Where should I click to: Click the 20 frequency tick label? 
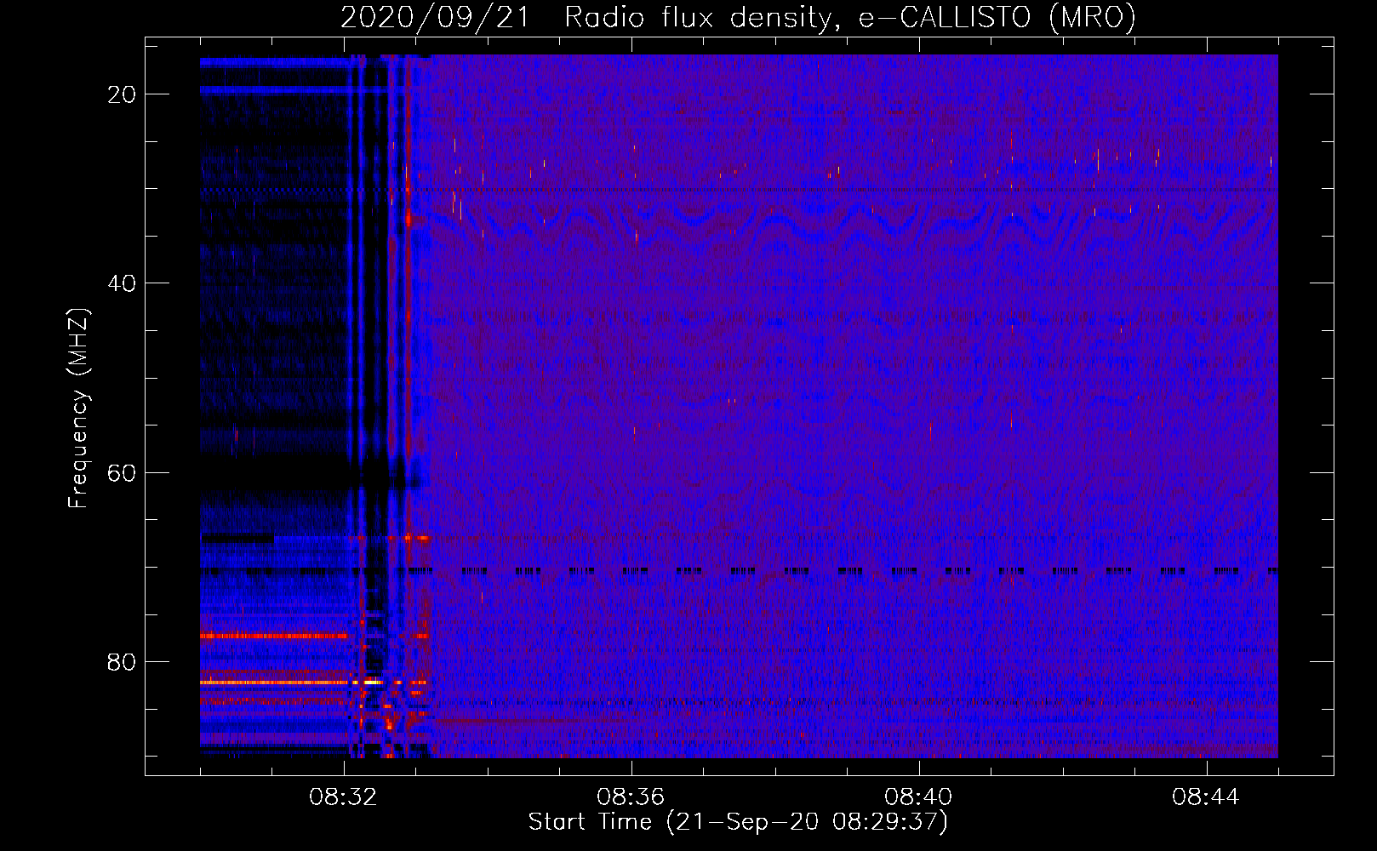[x=122, y=94]
